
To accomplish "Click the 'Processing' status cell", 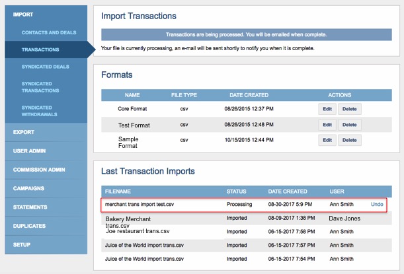I will click(239, 204).
